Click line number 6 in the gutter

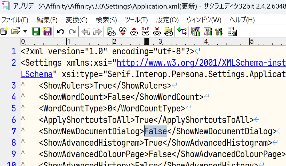point(14,120)
